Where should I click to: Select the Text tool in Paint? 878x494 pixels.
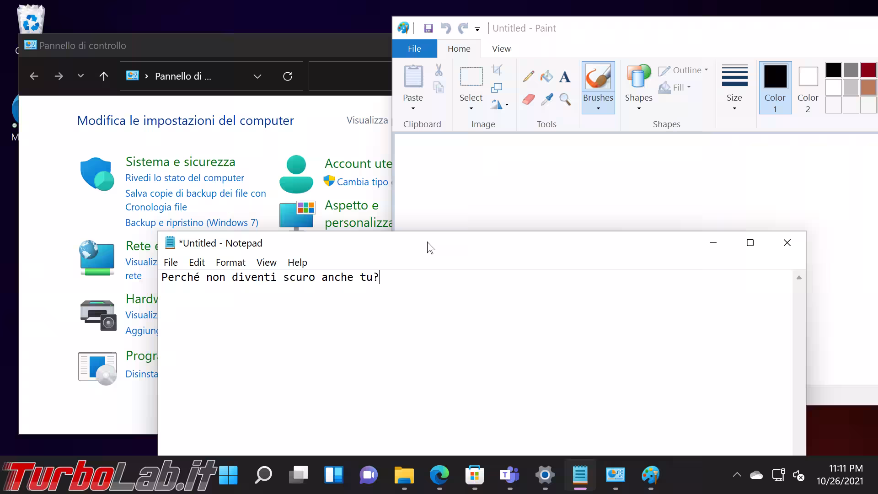(x=565, y=76)
